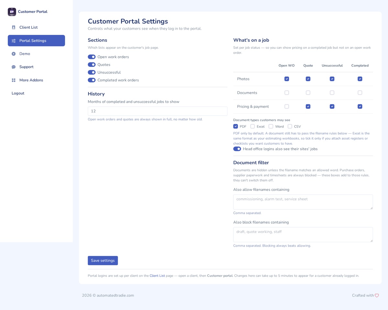Toggle the Unsuccessful section switch
388x310 pixels.
(92, 72)
